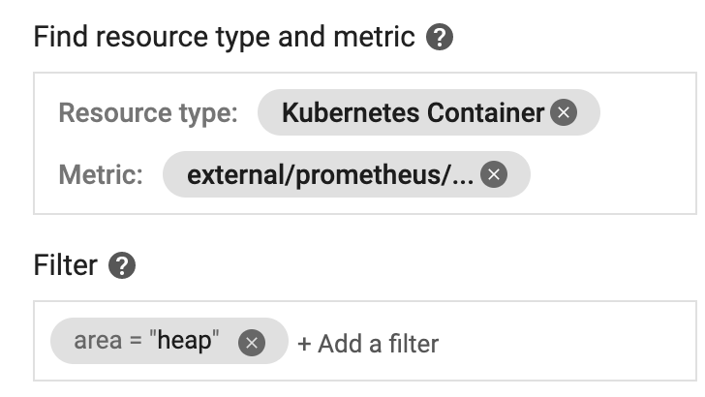
Task: Click the Resource type: label
Action: 147,113
